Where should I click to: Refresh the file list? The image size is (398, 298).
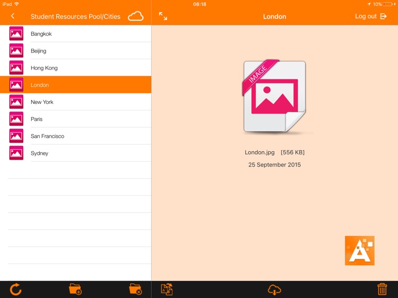pyautogui.click(x=15, y=290)
